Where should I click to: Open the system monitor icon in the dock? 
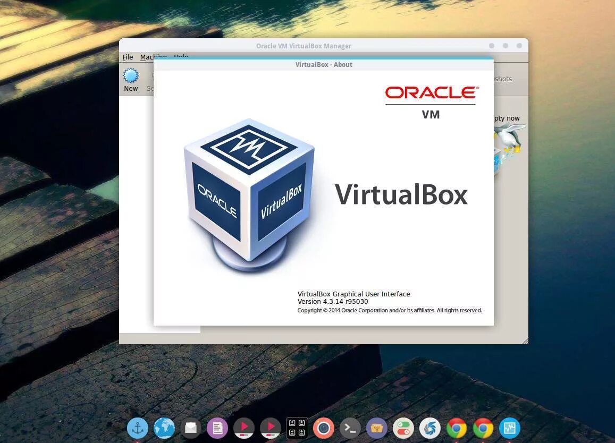(x=510, y=428)
